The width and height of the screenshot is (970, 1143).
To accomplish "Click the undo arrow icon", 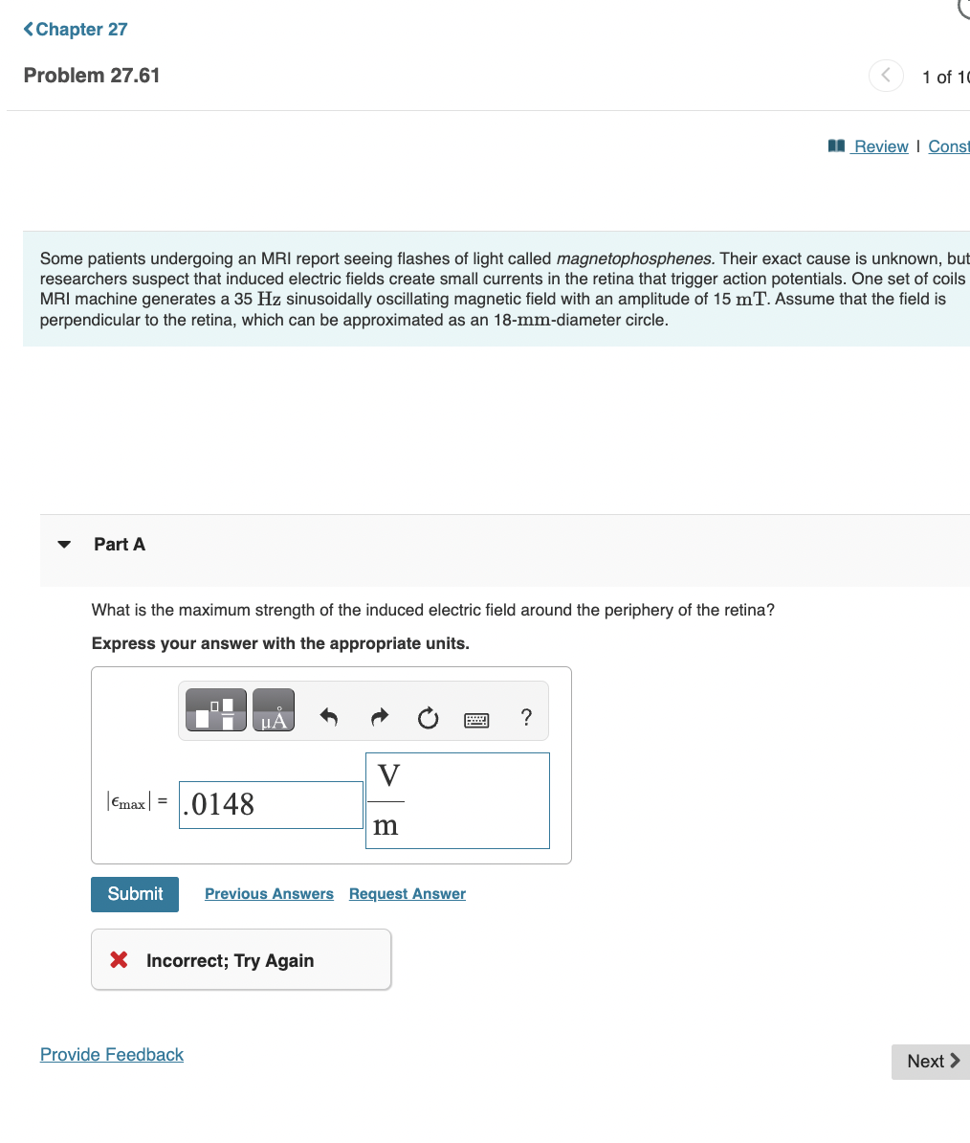I will coord(328,717).
